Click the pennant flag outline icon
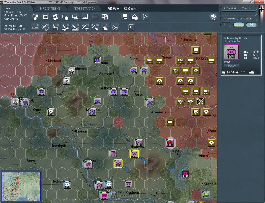Image resolution: width=265 pixels, height=203 pixels. (145, 17)
